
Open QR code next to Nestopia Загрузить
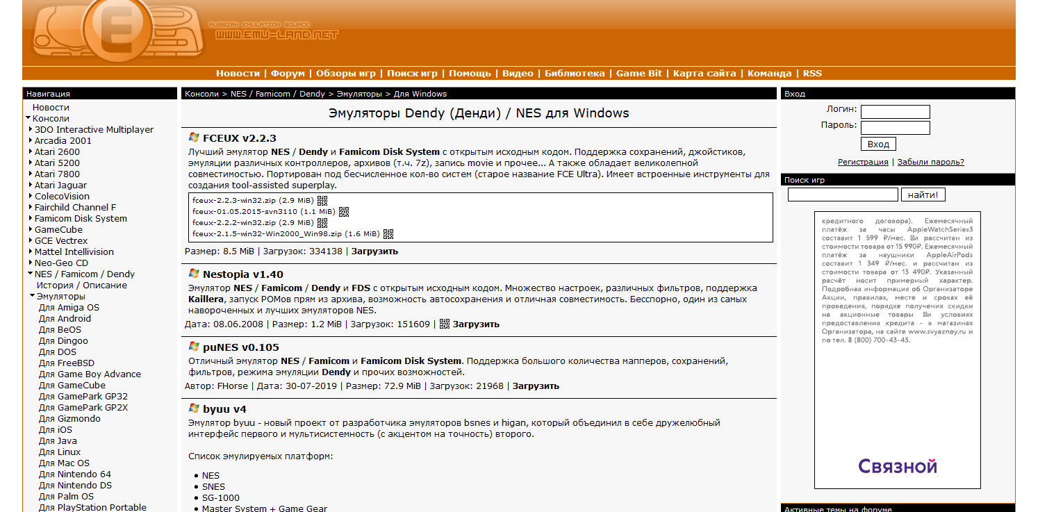tap(445, 324)
